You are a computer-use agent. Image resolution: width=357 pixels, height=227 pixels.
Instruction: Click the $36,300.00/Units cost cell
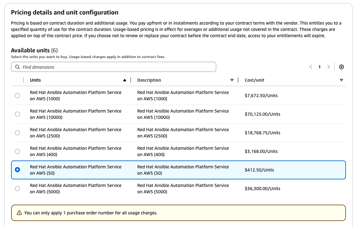(262, 189)
